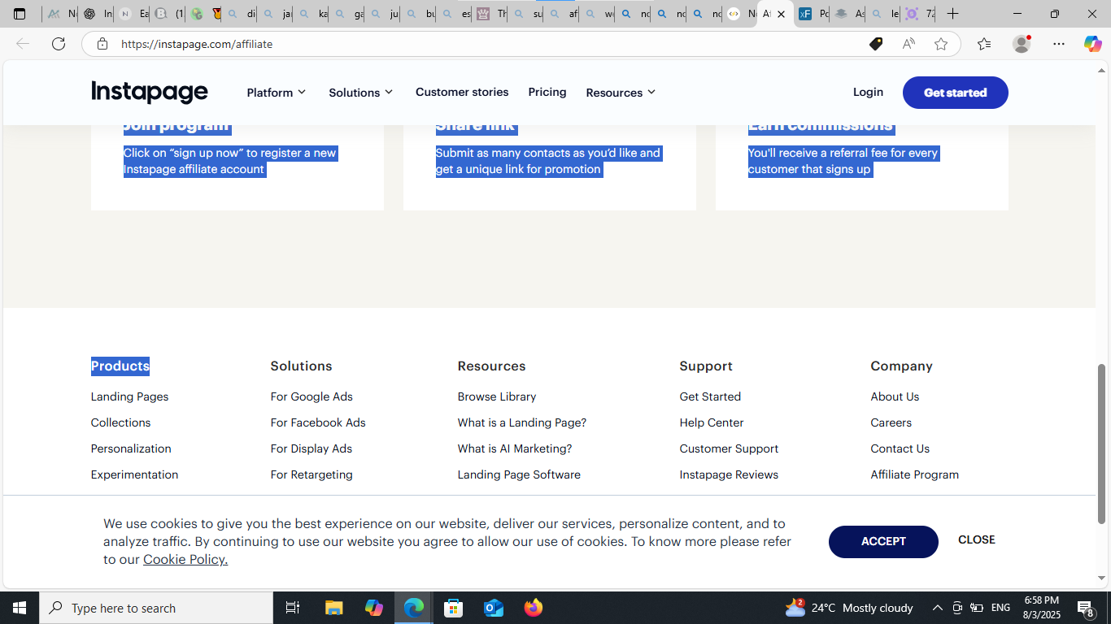Screen dimensions: 1111x624
Task: Go to the Instapage home logo
Action: (x=150, y=92)
